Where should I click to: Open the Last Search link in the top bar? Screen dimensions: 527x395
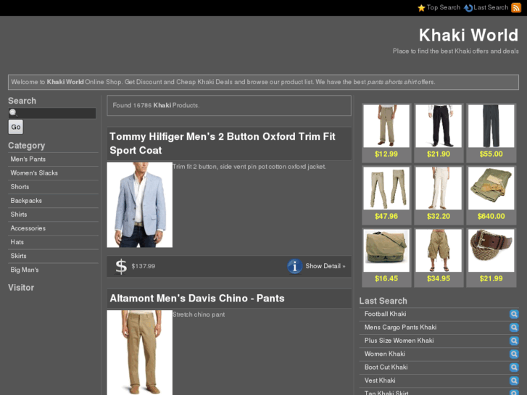click(491, 7)
